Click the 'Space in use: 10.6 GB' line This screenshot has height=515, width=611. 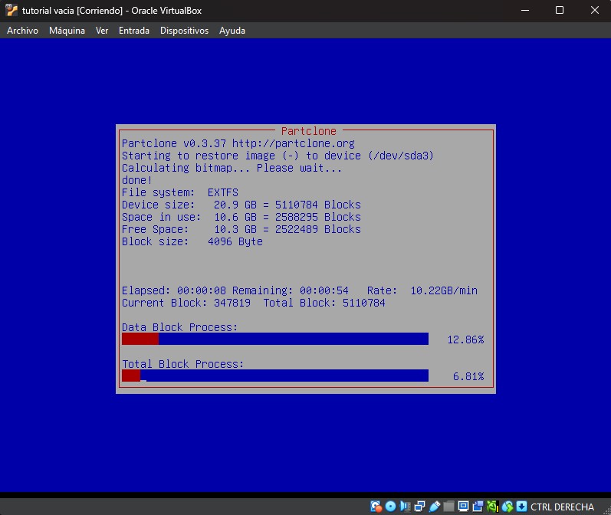point(241,217)
